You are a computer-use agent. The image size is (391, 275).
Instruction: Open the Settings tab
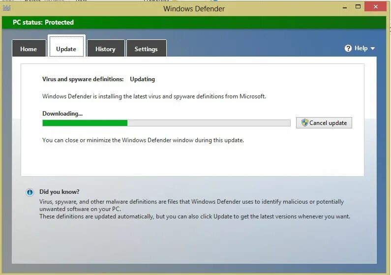pyautogui.click(x=147, y=48)
